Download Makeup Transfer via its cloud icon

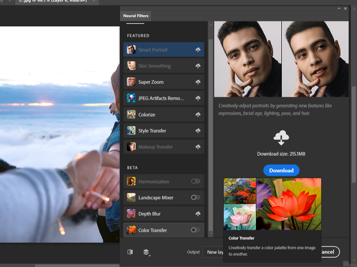[198, 147]
